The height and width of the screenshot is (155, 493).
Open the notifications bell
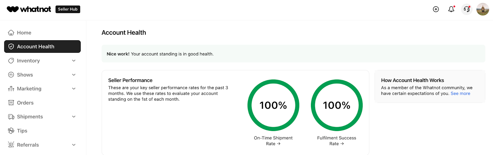451,9
